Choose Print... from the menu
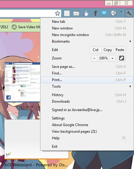 pos(87,80)
